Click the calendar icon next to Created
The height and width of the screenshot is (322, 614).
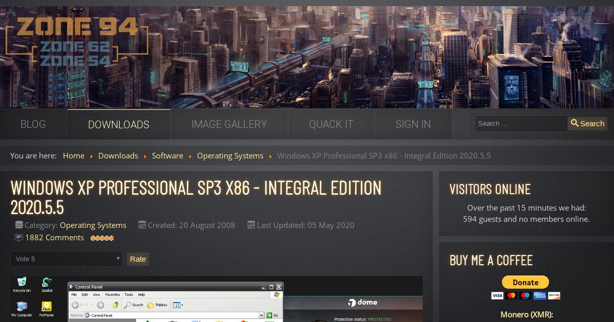tap(142, 225)
